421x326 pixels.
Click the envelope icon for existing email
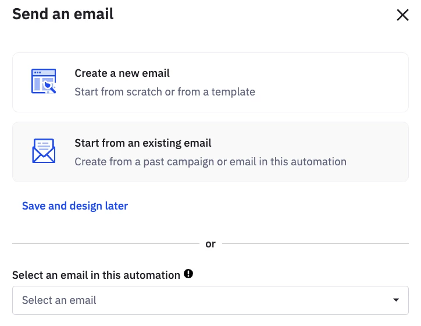(x=44, y=151)
